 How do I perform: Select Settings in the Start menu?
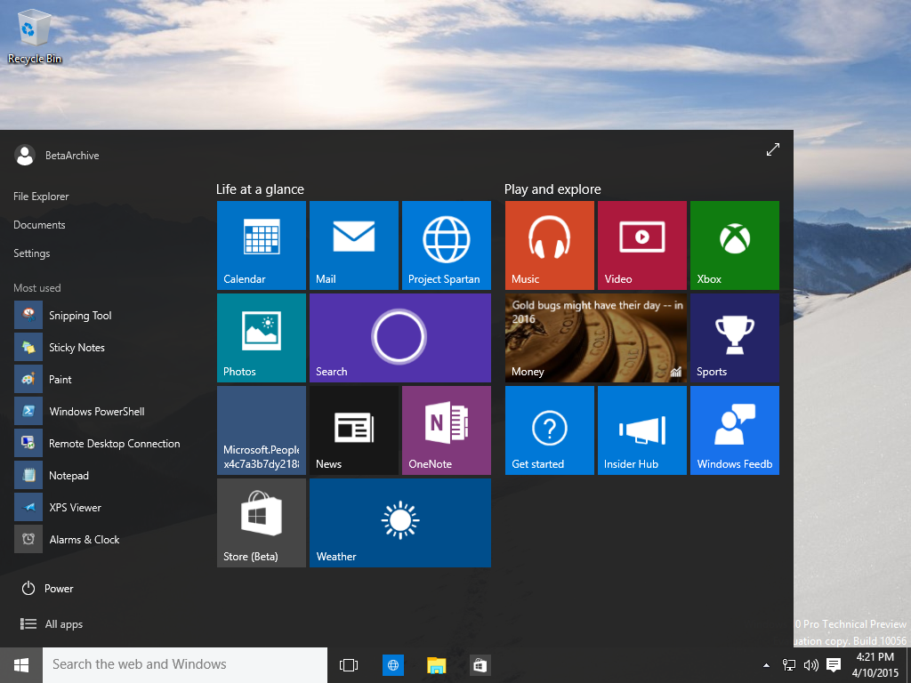32,253
